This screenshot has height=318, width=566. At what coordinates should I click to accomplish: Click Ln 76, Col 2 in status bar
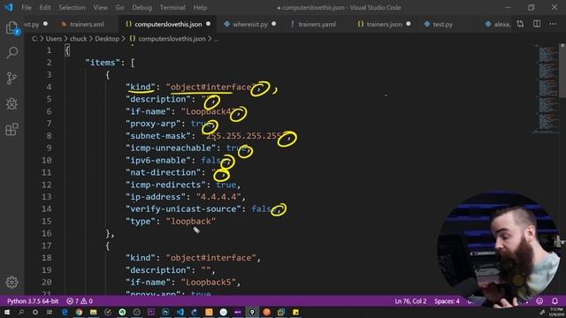(x=410, y=301)
